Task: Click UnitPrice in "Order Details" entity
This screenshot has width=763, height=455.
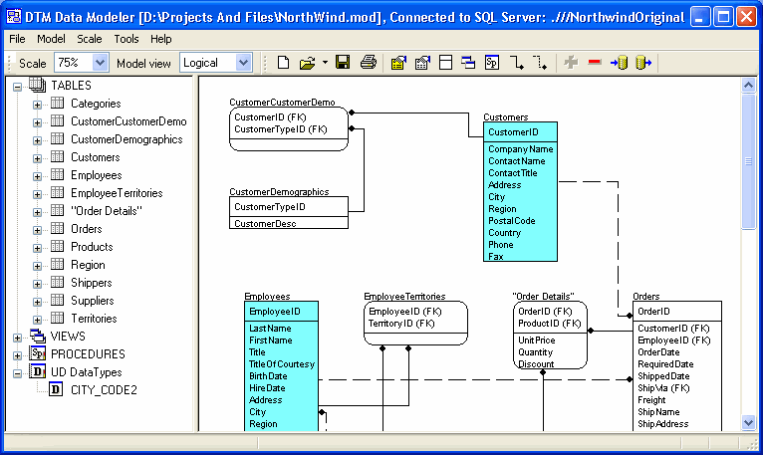Action: [536, 341]
